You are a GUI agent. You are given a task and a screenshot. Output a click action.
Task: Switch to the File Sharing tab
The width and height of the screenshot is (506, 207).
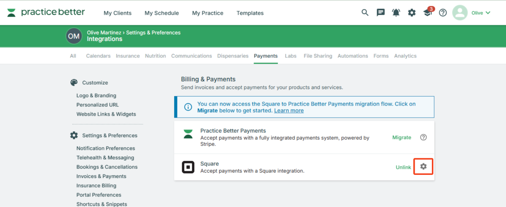[318, 56]
